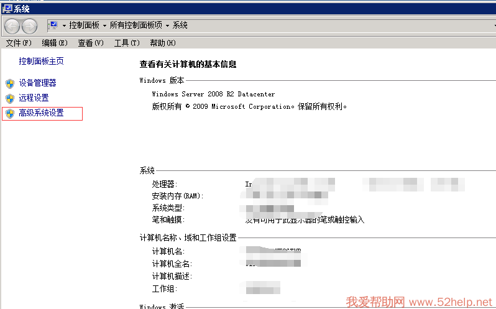Click the back navigation arrow button
Screen dimensions: 496x309
tap(12, 26)
